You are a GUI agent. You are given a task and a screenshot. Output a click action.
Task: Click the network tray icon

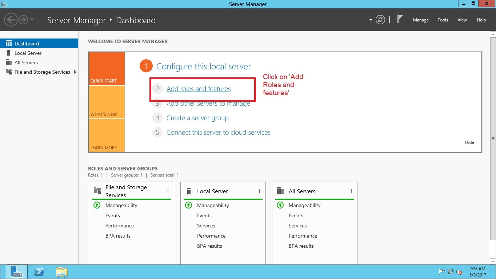451,272
